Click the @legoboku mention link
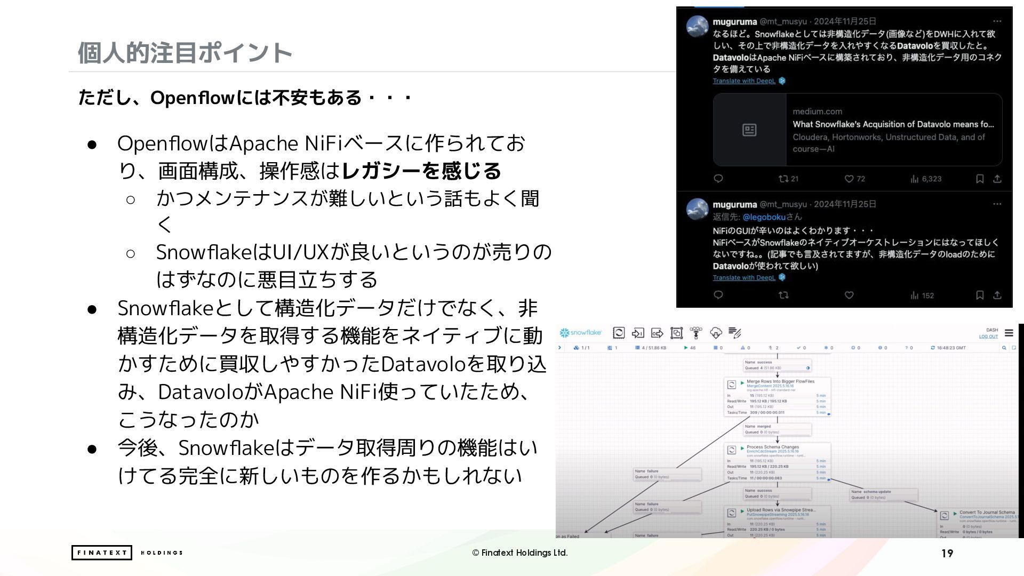The height and width of the screenshot is (576, 1024). click(764, 217)
